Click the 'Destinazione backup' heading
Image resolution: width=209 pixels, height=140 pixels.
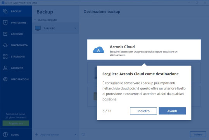pyautogui.click(x=102, y=12)
